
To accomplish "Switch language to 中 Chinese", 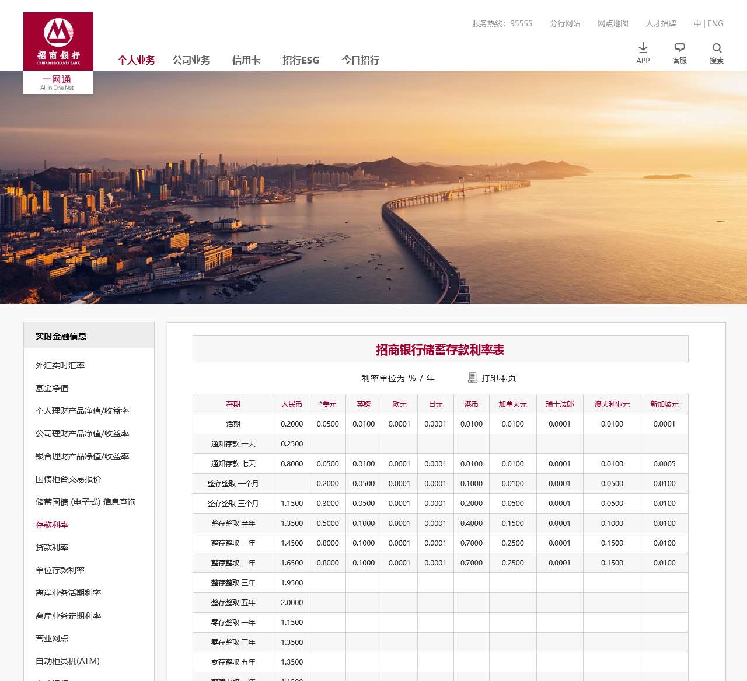I will coord(697,23).
